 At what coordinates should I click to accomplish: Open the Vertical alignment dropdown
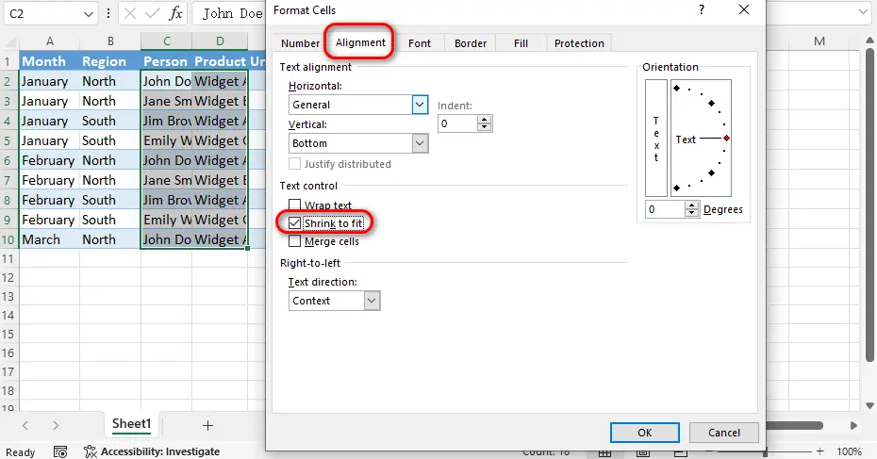click(x=420, y=143)
